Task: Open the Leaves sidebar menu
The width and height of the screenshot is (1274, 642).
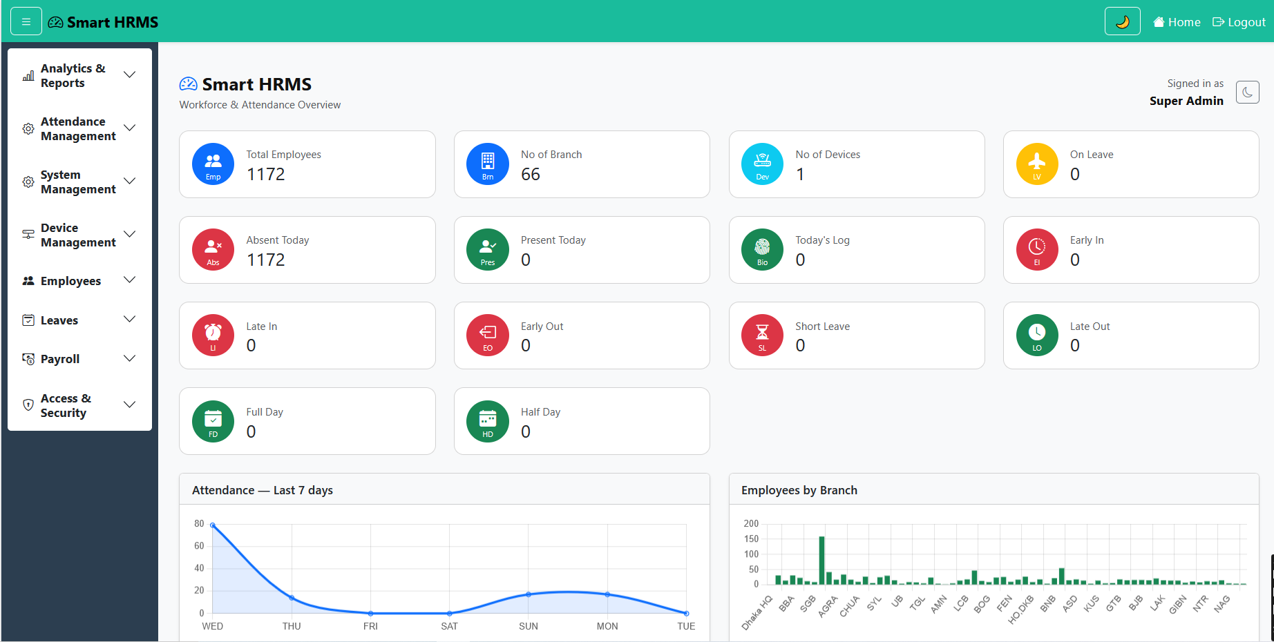Action: 79,320
